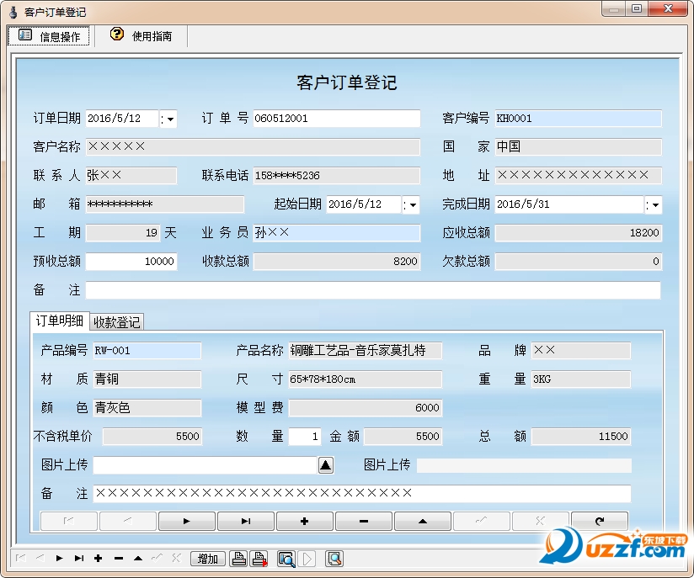This screenshot has width=694, height=578.
Task: Click the 应收总额 field 18200
Action: (x=578, y=232)
